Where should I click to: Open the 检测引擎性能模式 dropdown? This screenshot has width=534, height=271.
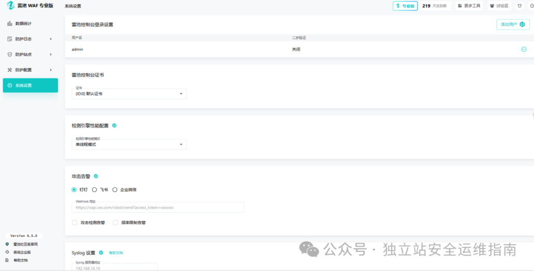129,144
